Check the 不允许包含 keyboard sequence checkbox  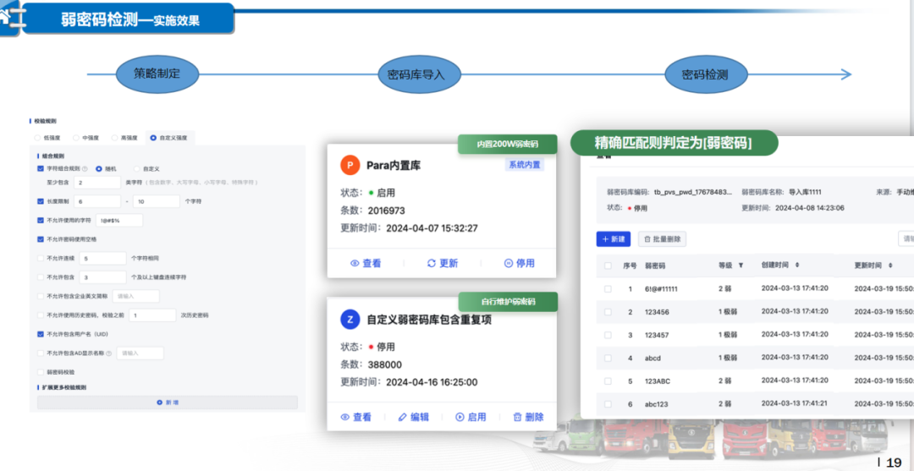pyautogui.click(x=41, y=277)
